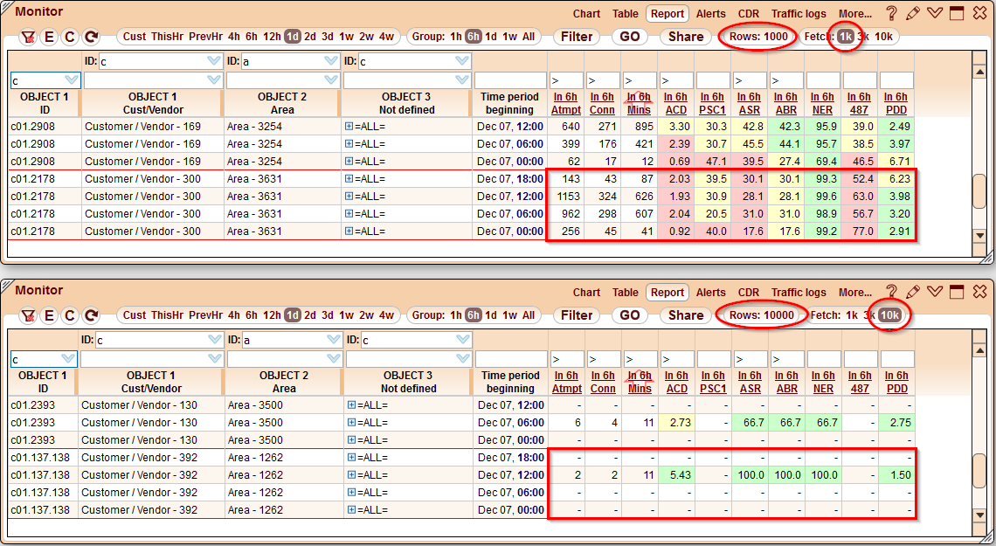
Task: Open the pencil edit icon in title bar
Action: 912,12
